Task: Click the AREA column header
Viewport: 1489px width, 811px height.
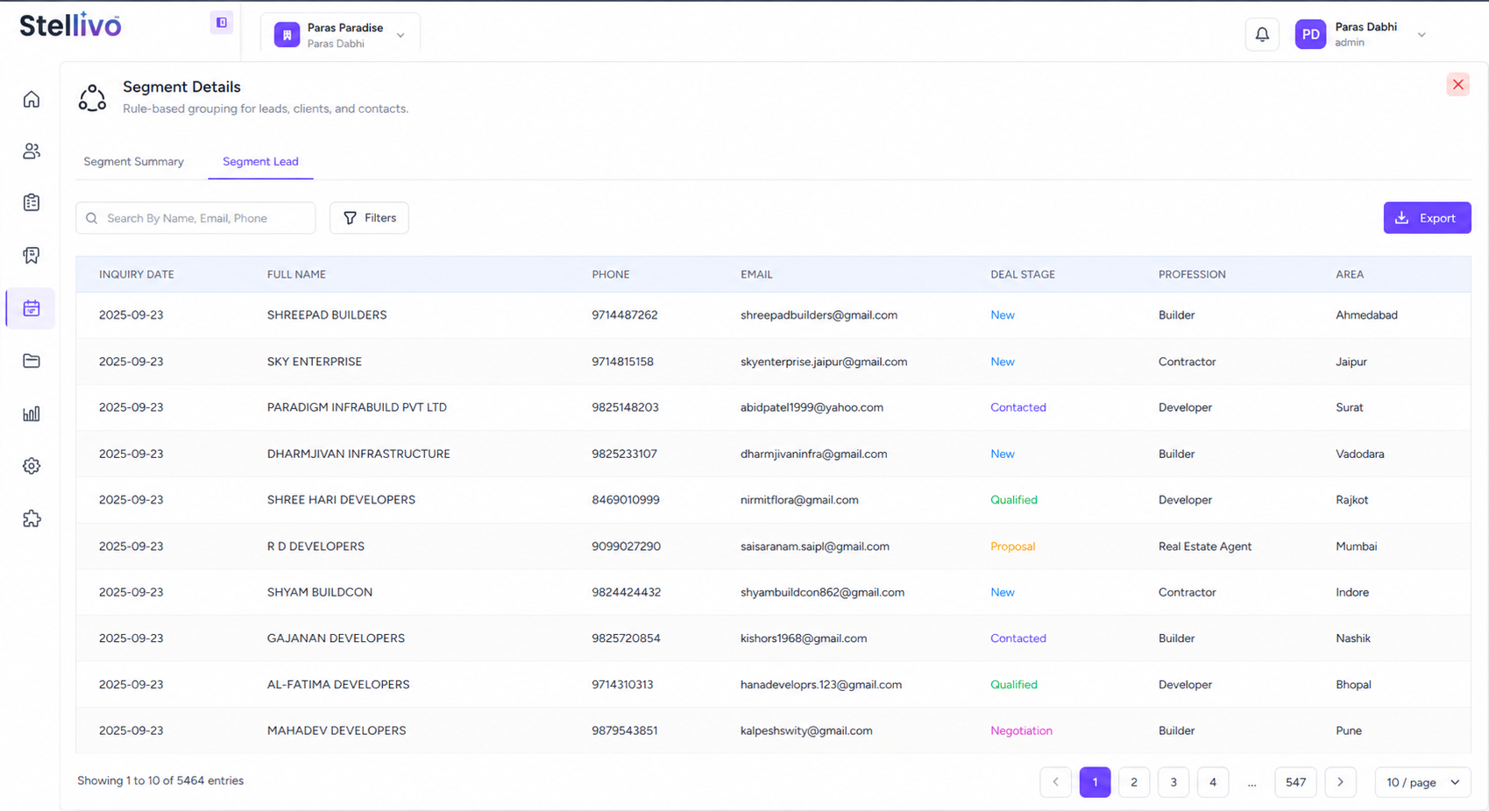Action: point(1350,274)
